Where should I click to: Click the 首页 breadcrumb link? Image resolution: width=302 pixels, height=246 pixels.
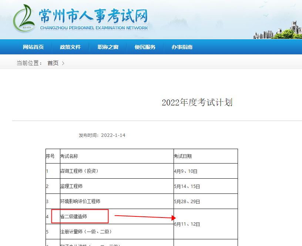click(x=53, y=63)
